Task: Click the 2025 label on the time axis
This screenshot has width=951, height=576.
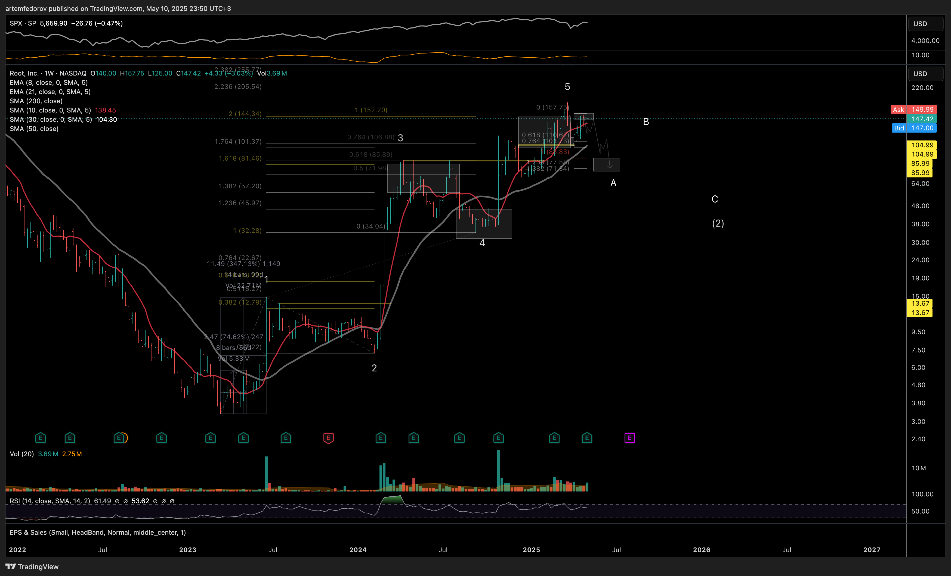Action: point(532,550)
